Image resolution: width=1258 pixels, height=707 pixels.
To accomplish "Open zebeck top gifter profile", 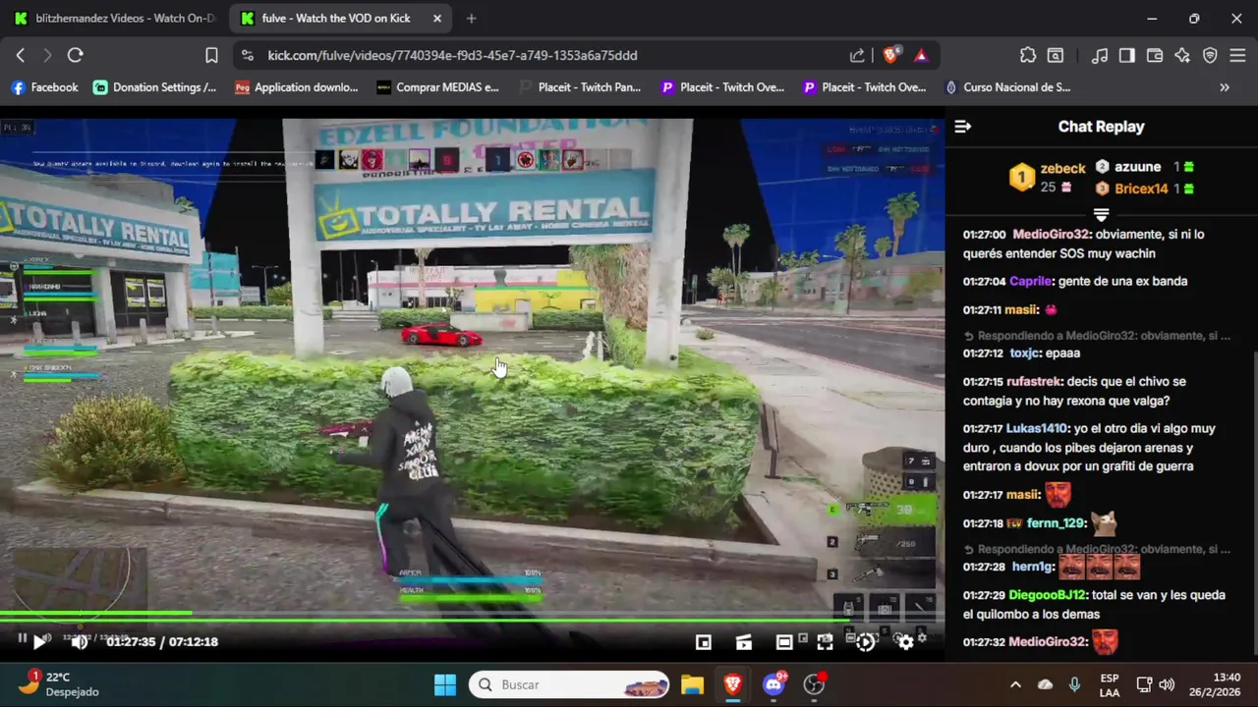I will tap(1050, 178).
